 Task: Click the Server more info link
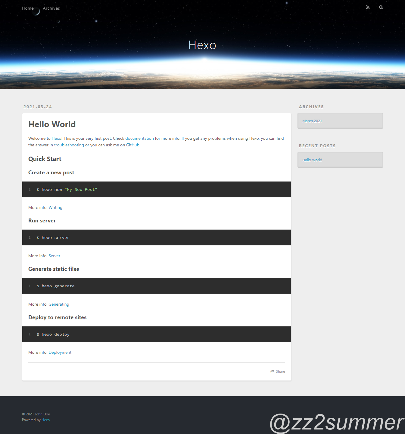[x=54, y=256]
